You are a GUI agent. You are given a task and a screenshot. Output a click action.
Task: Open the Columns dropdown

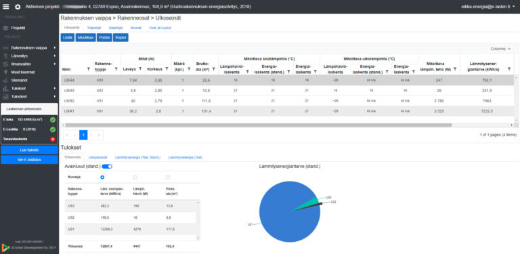(x=500, y=49)
